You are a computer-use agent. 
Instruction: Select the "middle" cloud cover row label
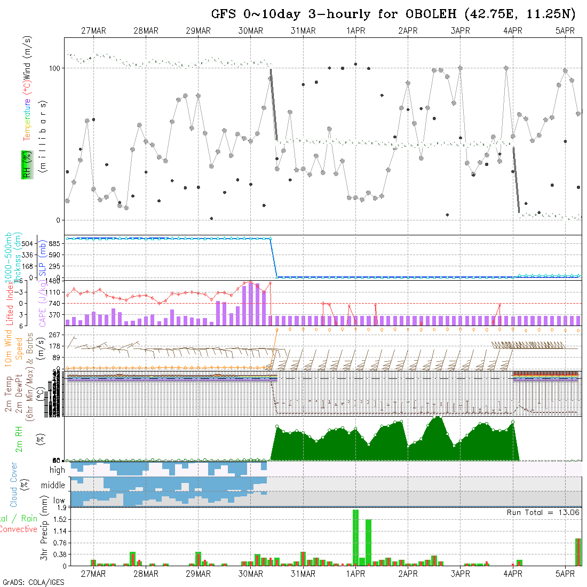click(x=53, y=486)
